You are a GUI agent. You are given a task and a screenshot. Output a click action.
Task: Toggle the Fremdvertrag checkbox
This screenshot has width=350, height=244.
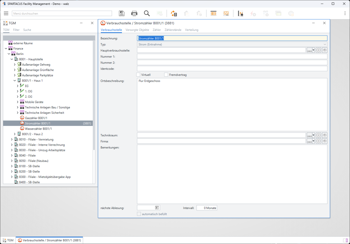[166, 75]
